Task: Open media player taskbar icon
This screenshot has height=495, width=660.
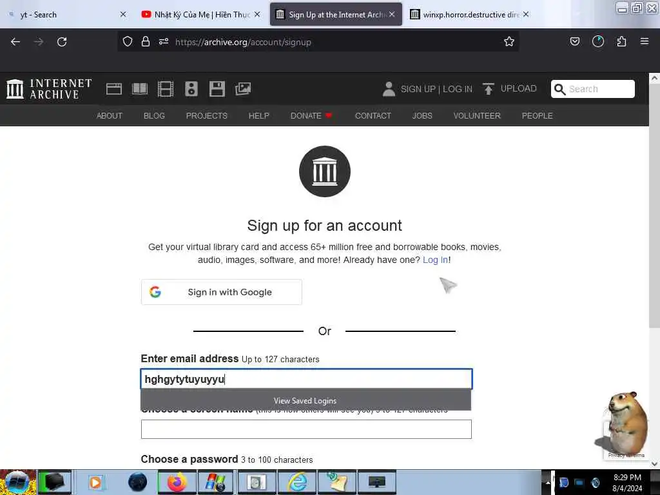Action: point(95,482)
